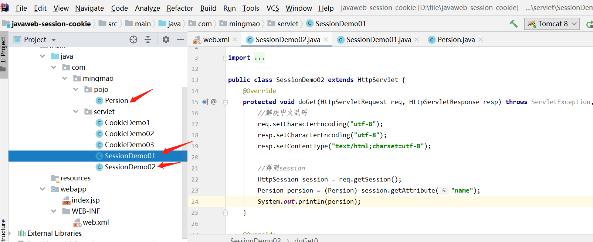Screen dimensions: 593x242
Task: Expand the folded import block on line 3
Action: [x=225, y=58]
